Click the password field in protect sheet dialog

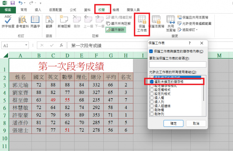(x=178, y=64)
